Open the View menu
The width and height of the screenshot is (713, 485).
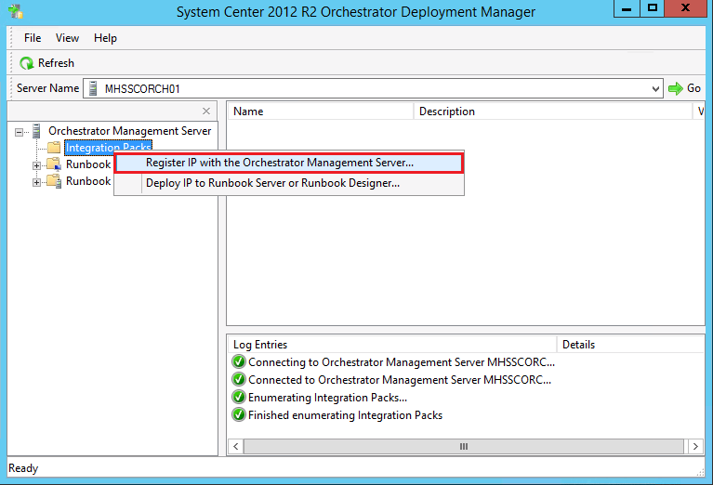tap(67, 38)
